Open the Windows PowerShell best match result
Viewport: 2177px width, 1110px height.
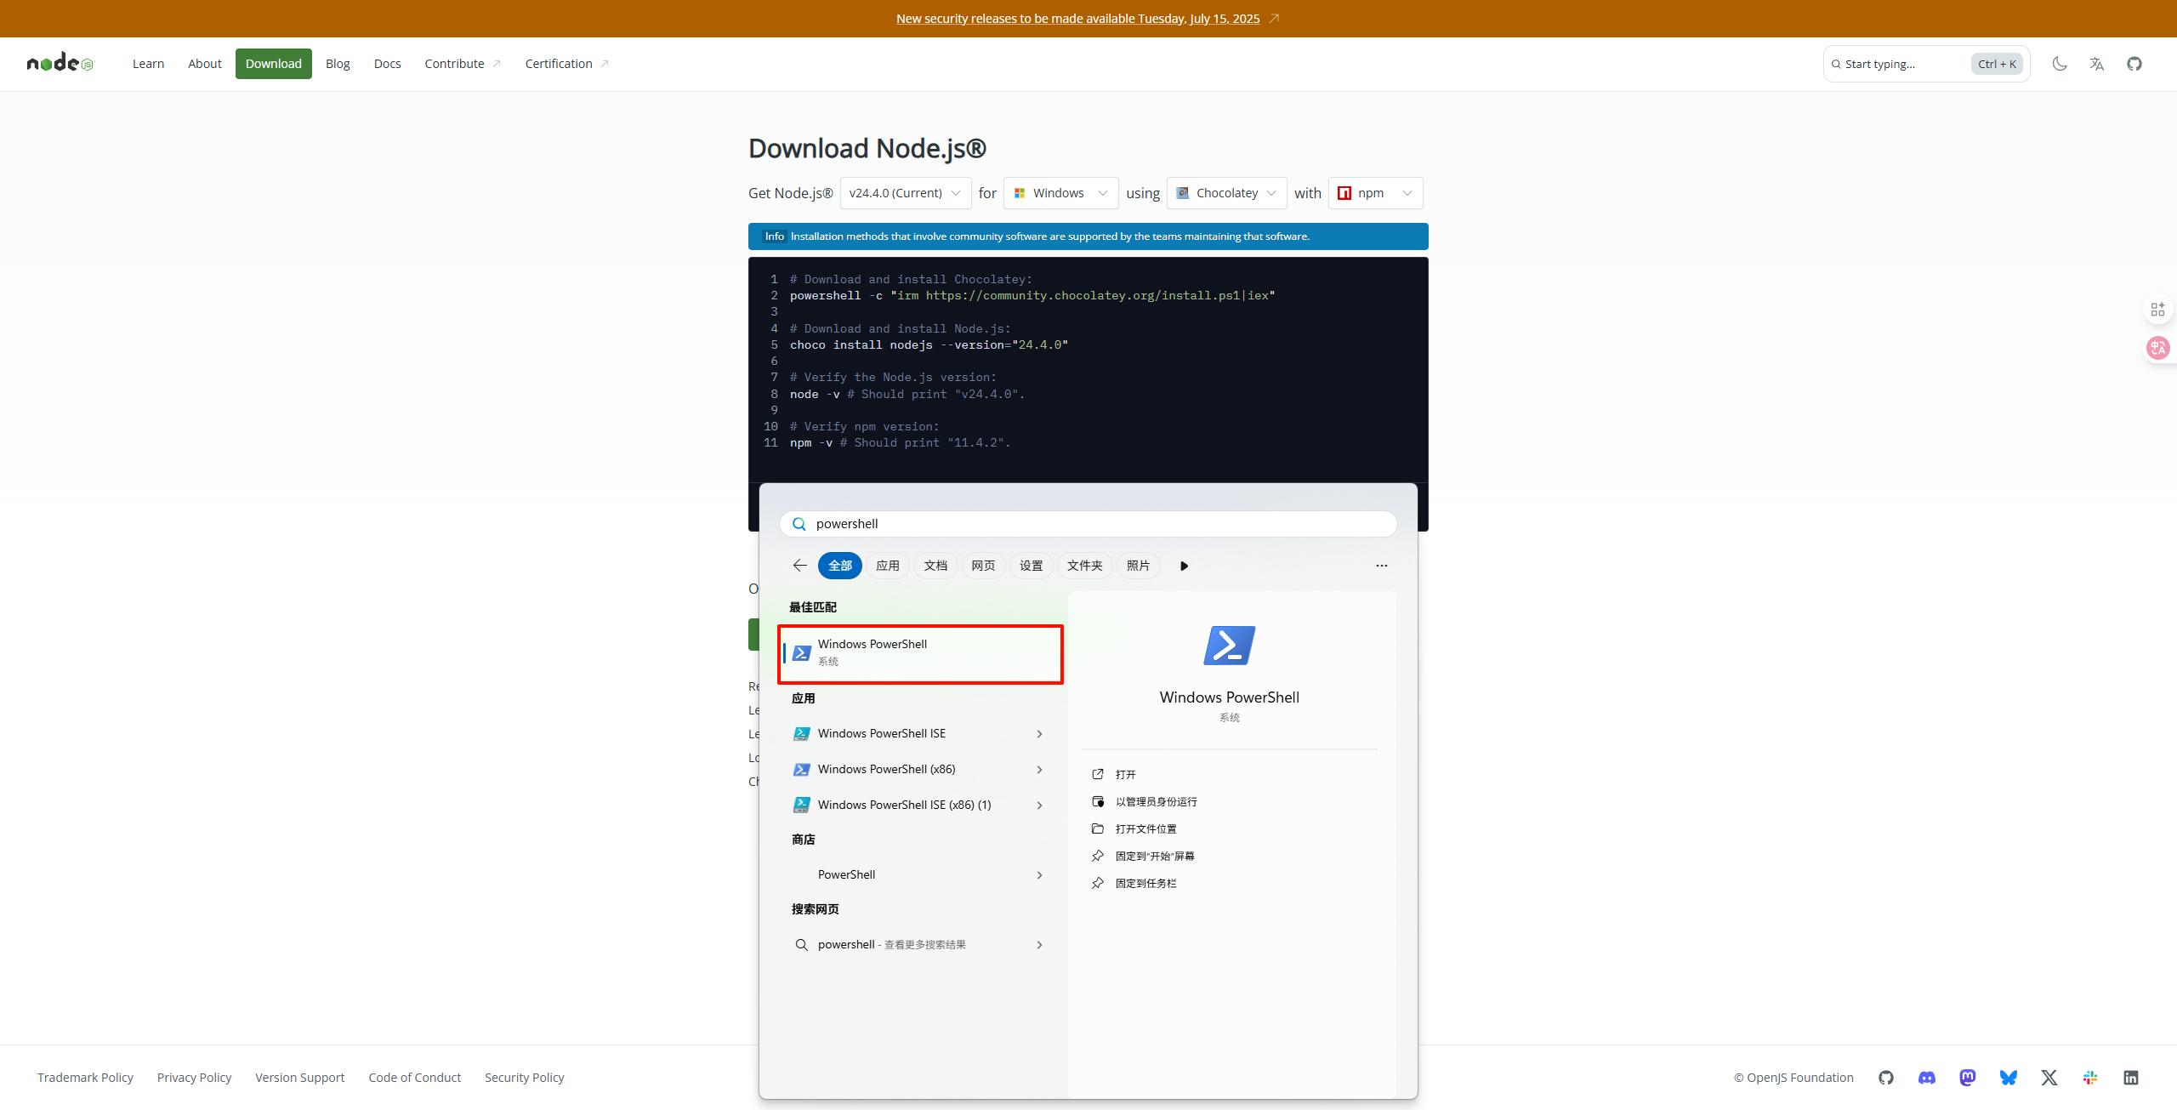tap(920, 653)
